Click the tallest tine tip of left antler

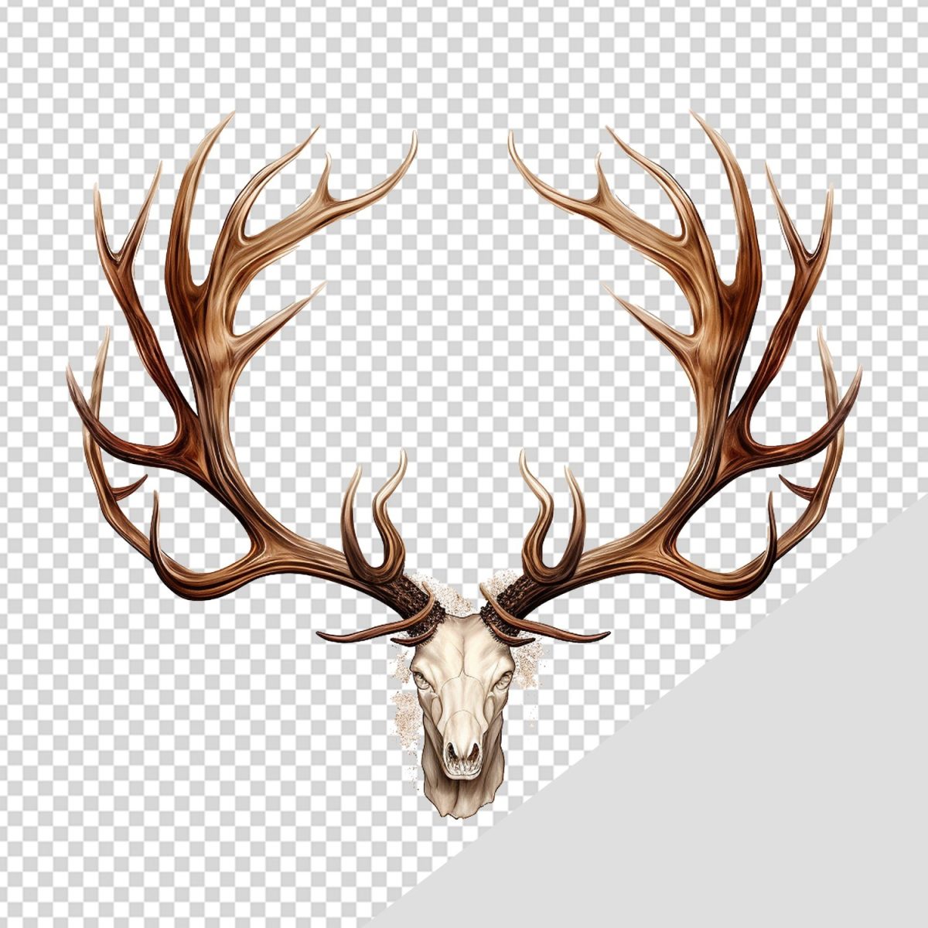231,116
